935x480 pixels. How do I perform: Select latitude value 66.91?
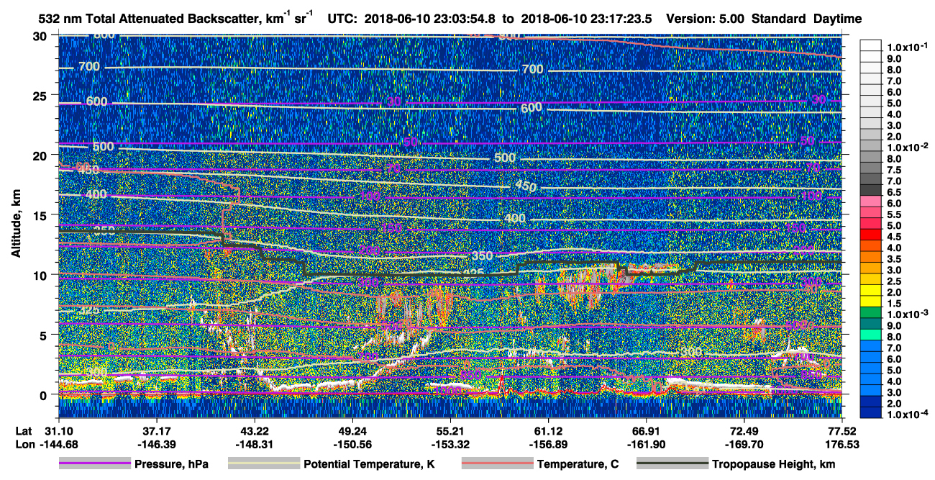(646, 430)
